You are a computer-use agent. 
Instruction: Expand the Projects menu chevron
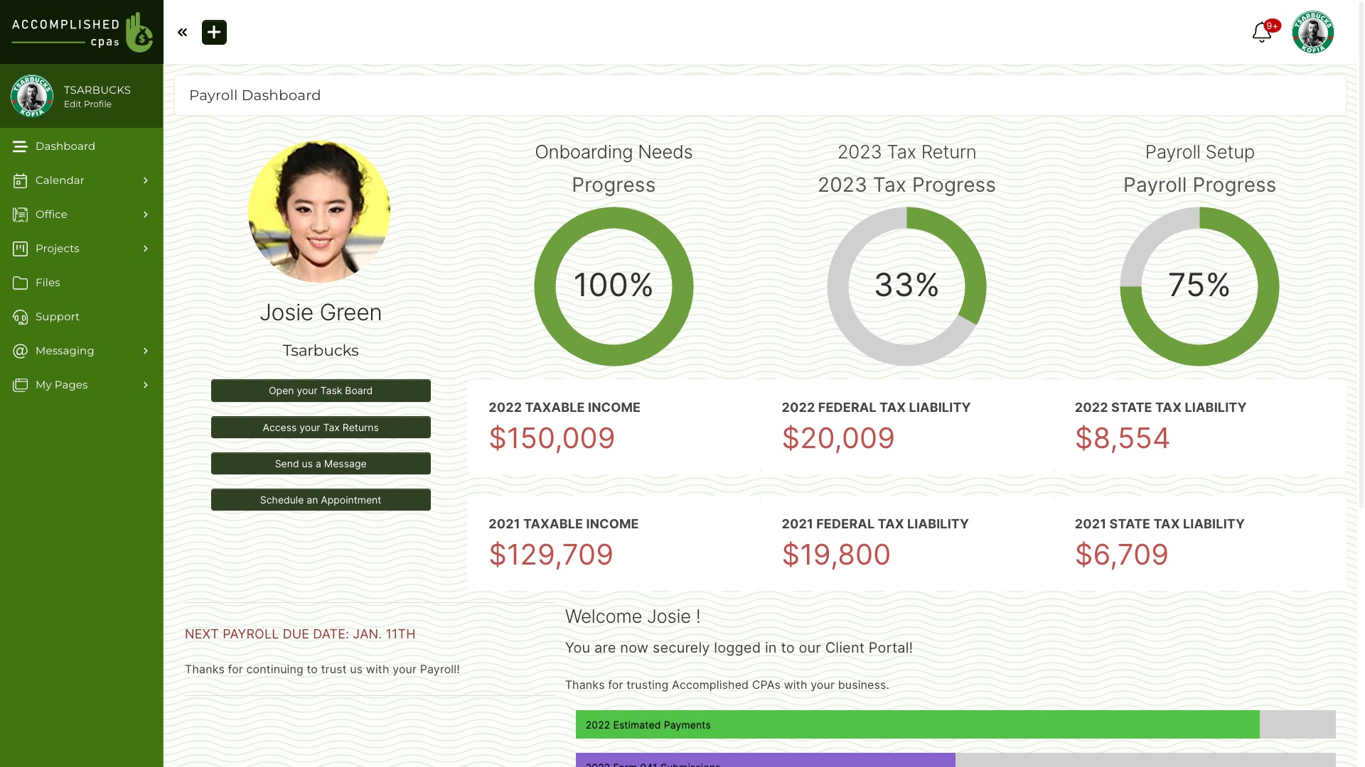[x=145, y=249]
